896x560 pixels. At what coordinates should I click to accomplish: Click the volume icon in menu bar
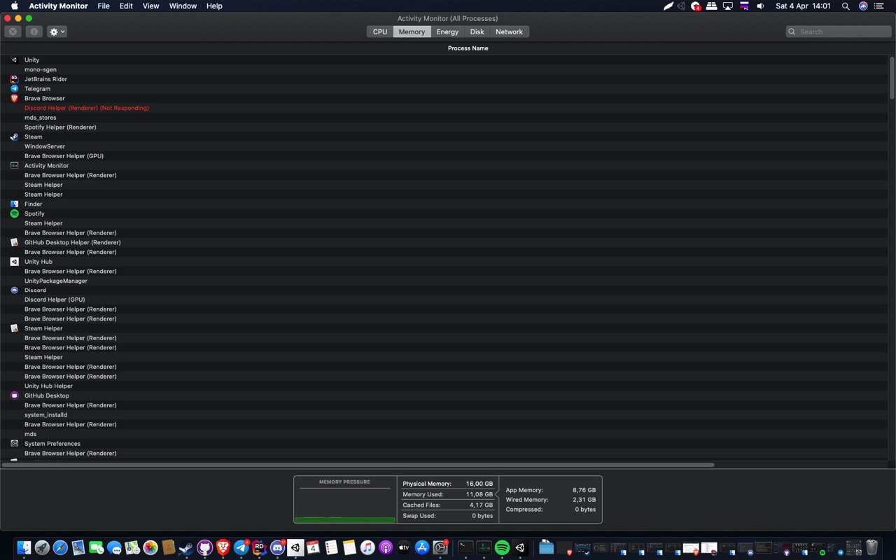point(760,6)
